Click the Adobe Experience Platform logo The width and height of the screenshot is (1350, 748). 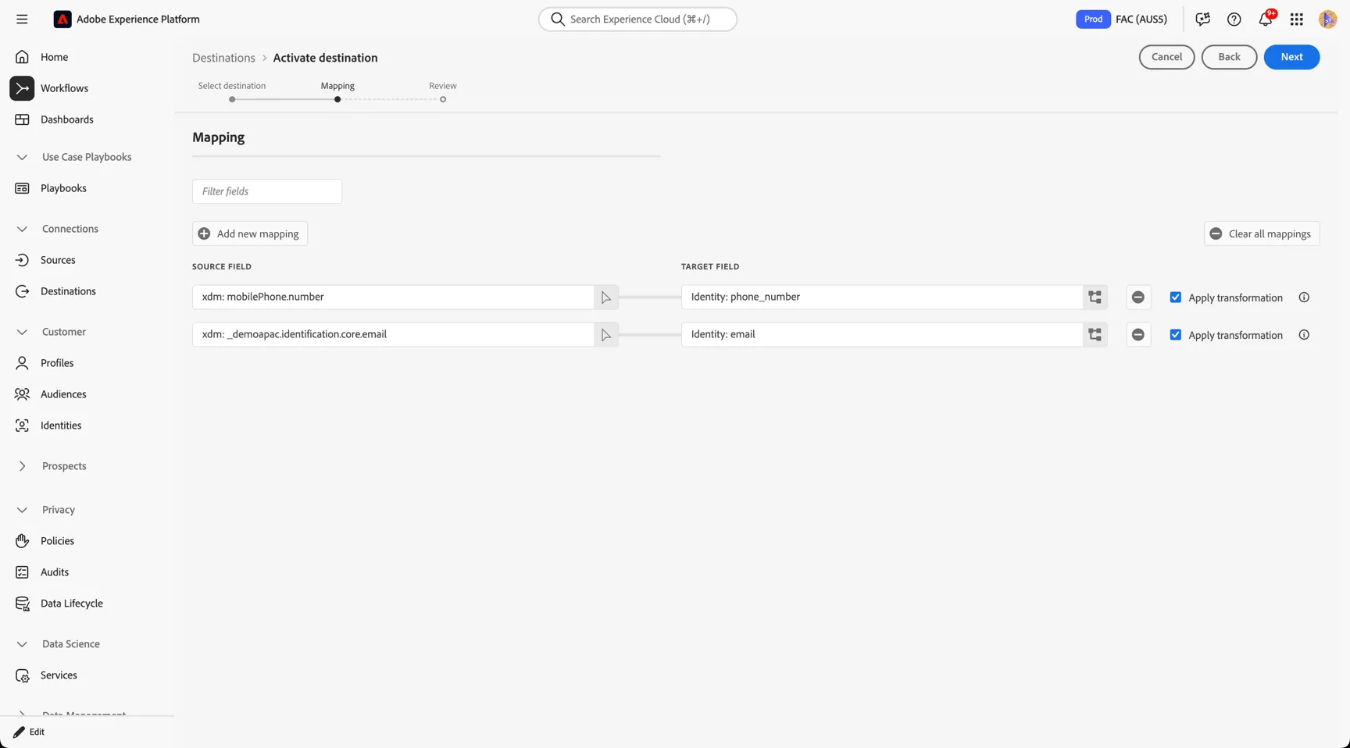[62, 19]
